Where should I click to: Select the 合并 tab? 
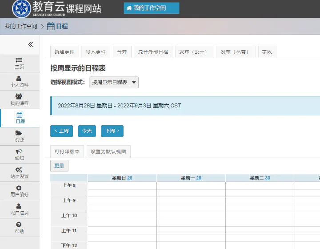(x=122, y=52)
